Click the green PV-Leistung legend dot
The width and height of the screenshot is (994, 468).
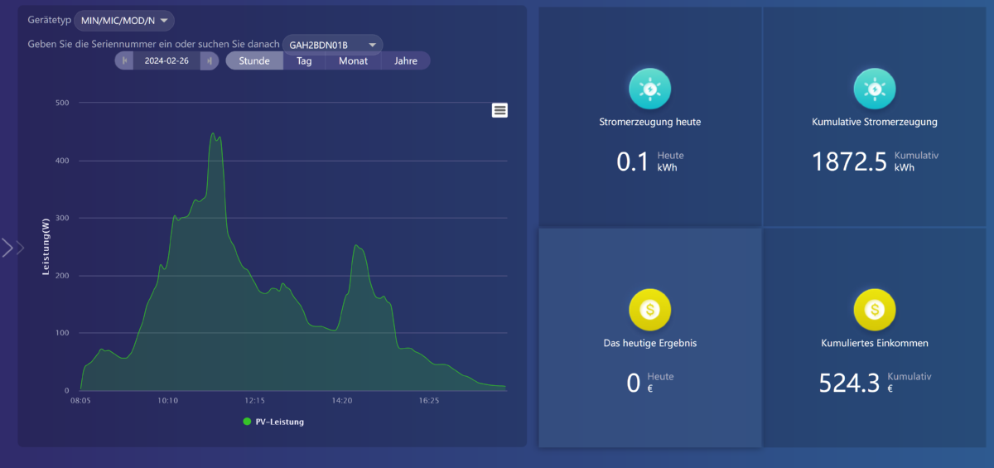pos(247,422)
